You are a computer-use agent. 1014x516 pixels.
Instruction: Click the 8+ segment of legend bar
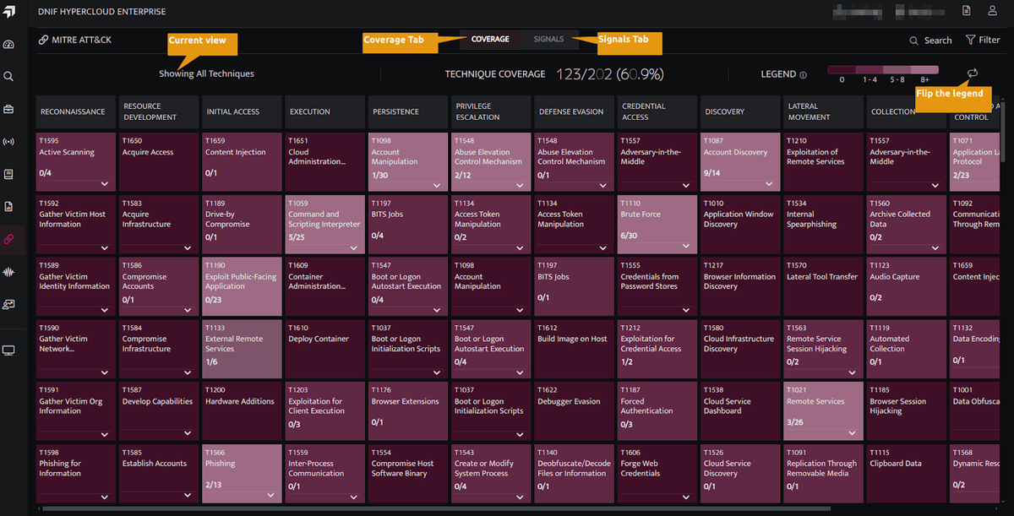tap(925, 69)
